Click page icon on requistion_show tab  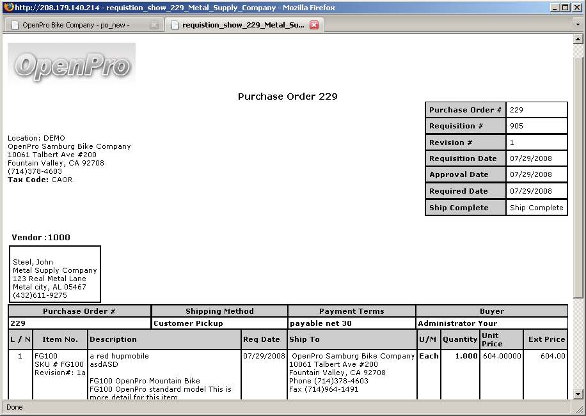[x=174, y=25]
